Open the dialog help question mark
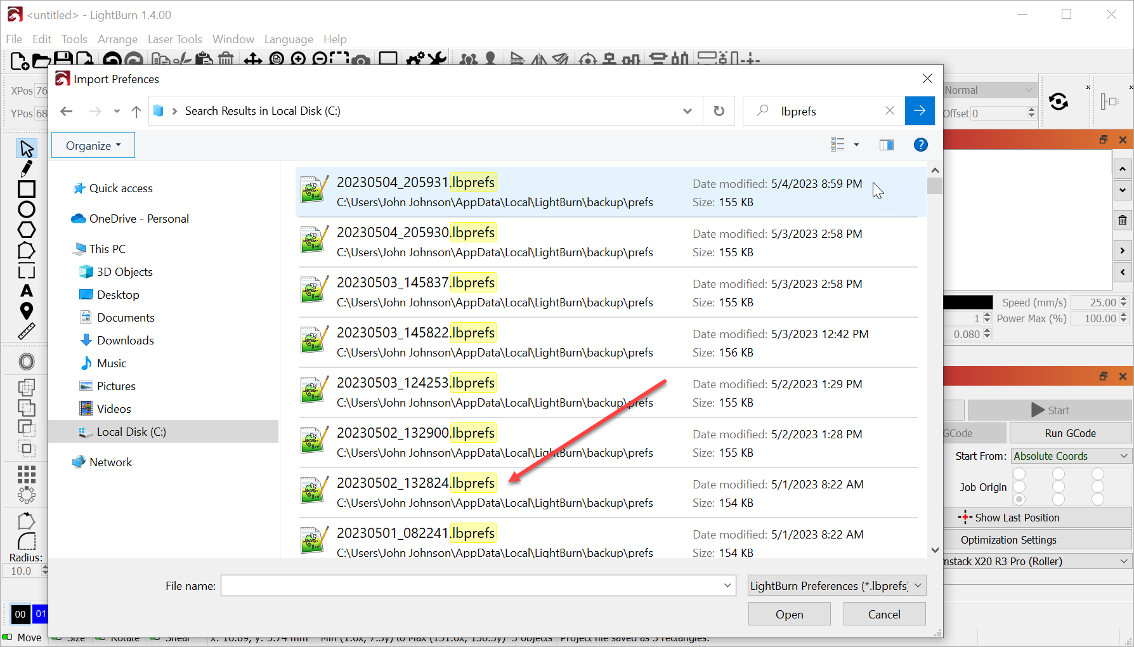1134x647 pixels. pyautogui.click(x=921, y=145)
